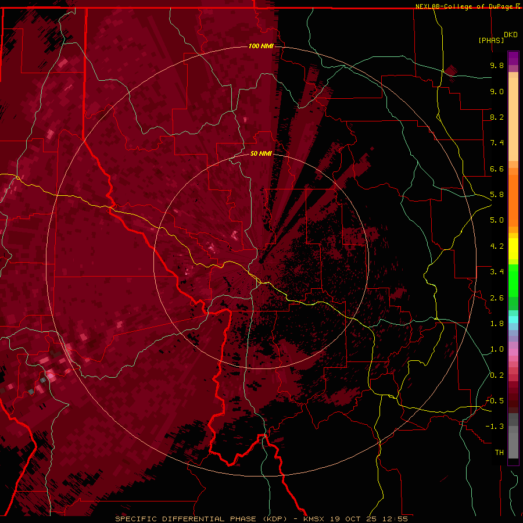Click the 'SPECIFIC DIFFERENTIAL PHASE' caption text
Image resolution: width=523 pixels, height=523 pixels.
pyautogui.click(x=186, y=519)
